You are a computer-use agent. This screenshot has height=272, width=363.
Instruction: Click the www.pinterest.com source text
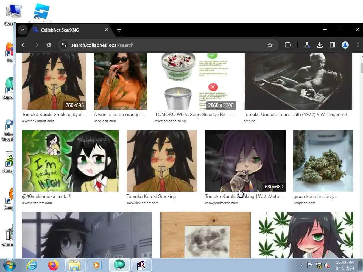[x=37, y=203]
